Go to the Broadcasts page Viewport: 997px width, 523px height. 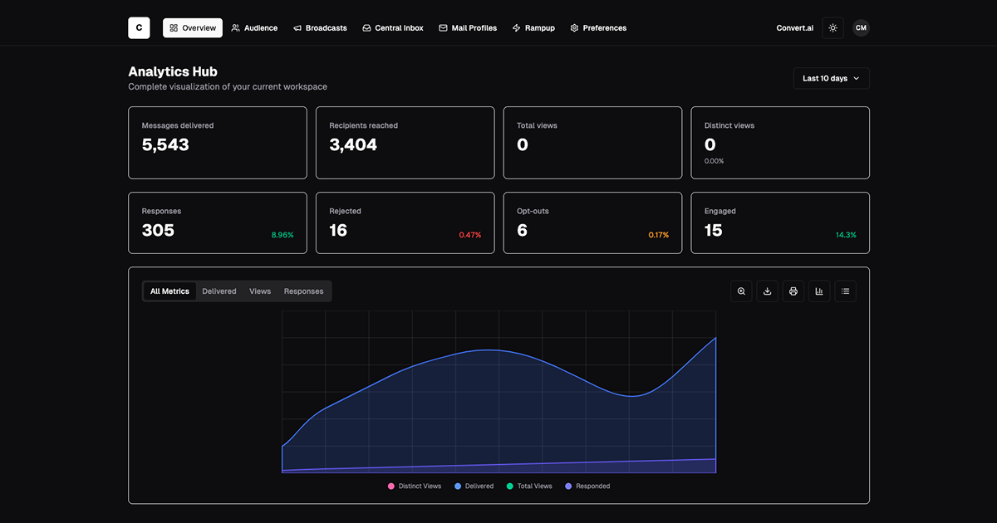[320, 28]
